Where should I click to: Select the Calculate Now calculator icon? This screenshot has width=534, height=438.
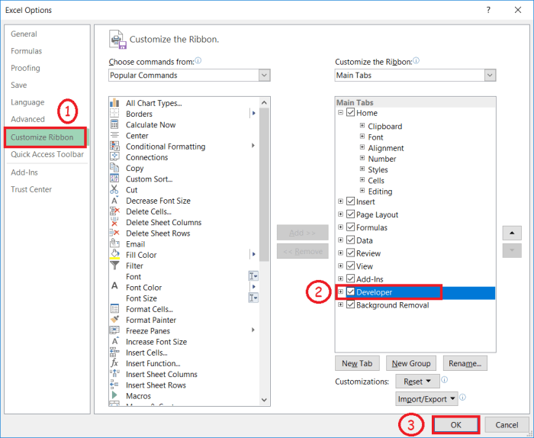[114, 124]
